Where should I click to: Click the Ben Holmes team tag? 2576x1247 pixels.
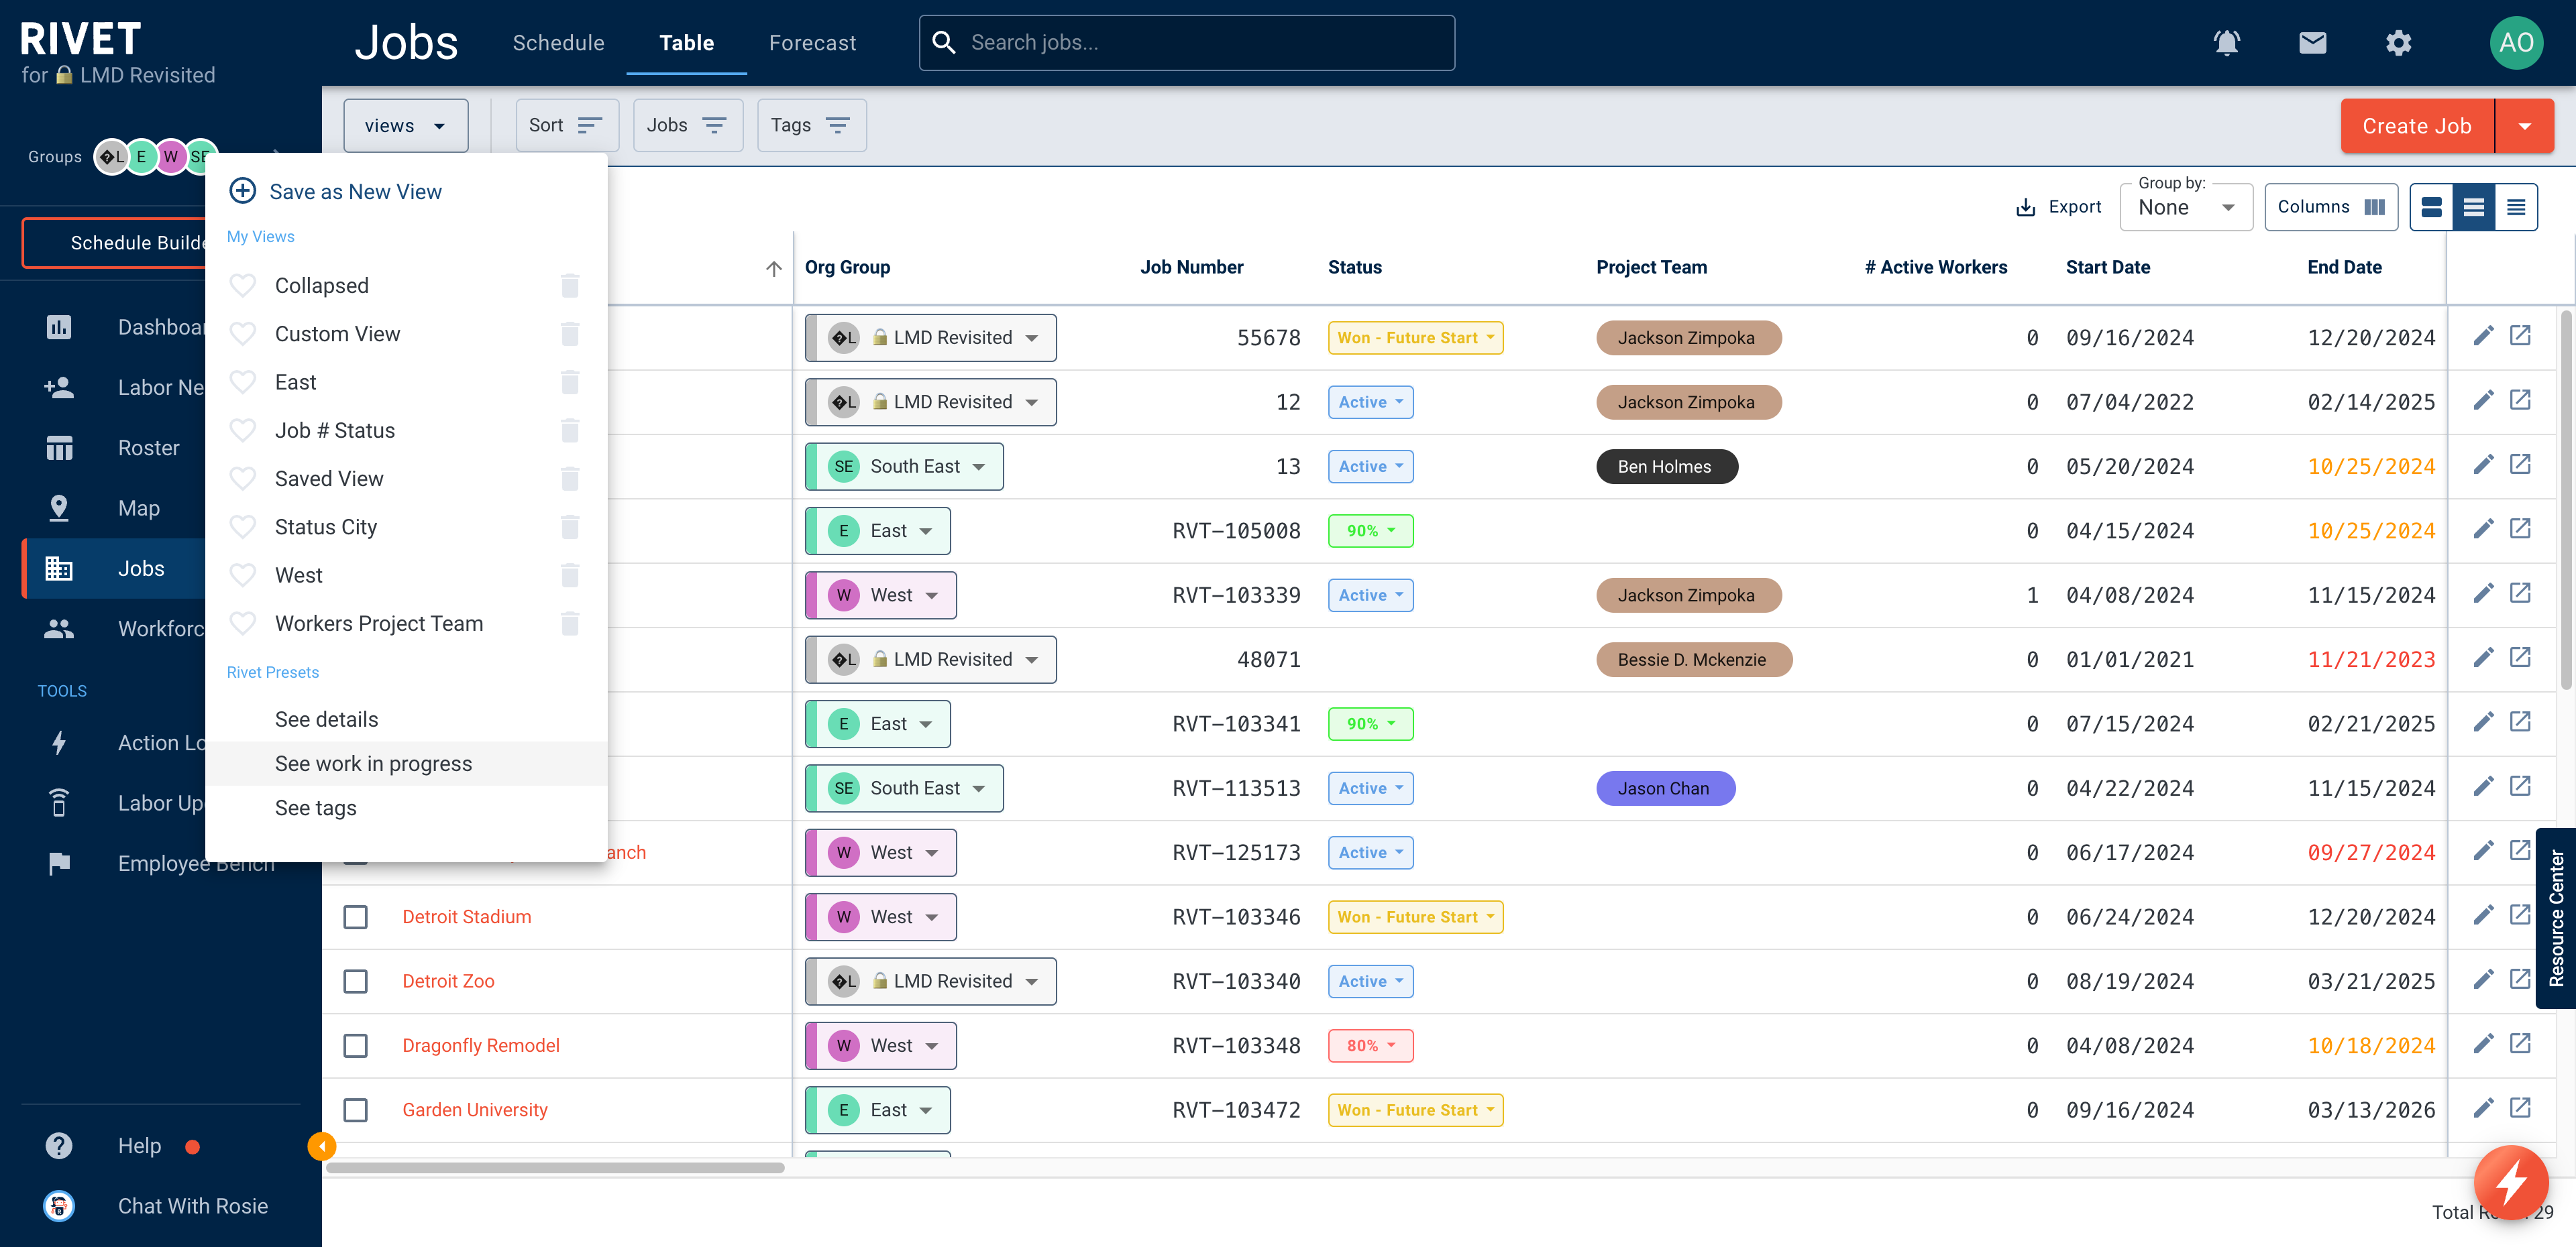pos(1666,467)
